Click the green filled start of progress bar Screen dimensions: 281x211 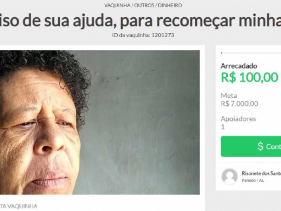[222, 53]
